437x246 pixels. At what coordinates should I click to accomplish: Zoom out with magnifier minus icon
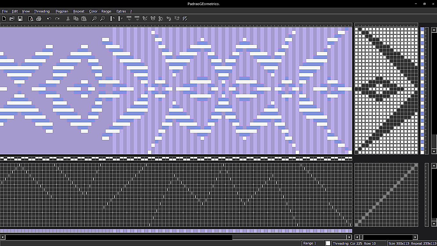pos(102,19)
